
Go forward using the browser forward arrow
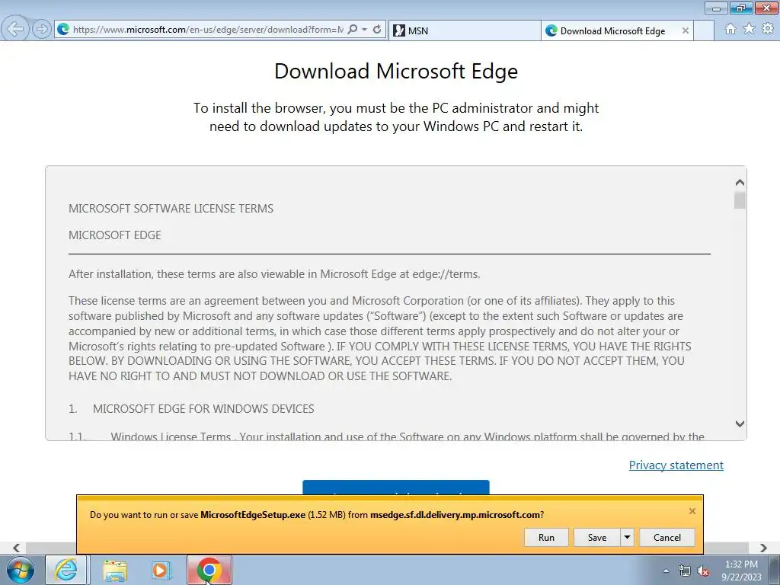pos(42,30)
